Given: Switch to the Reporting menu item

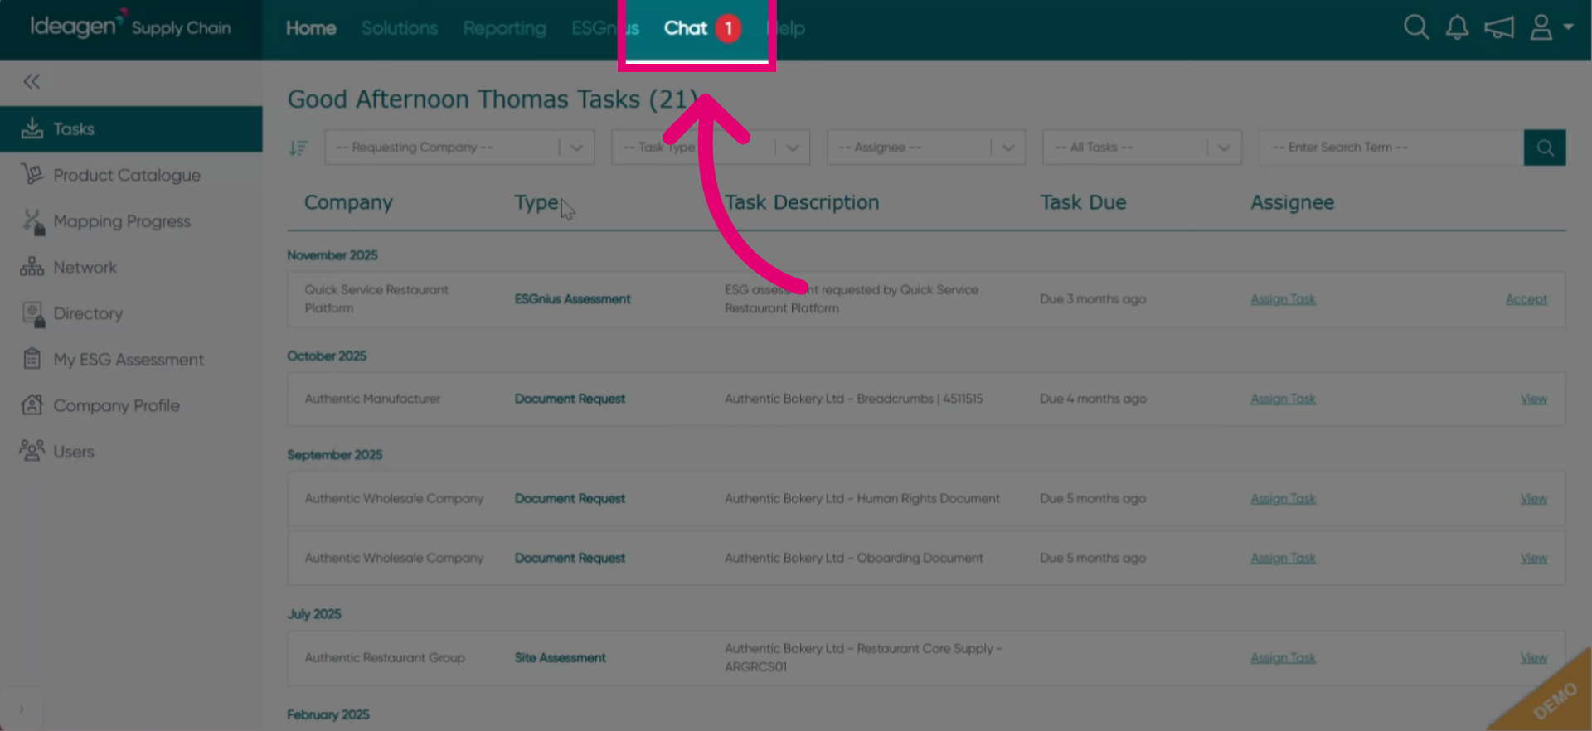Looking at the screenshot, I should click(504, 28).
